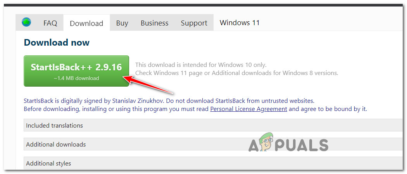This screenshot has width=407, height=174.
Task: Open the FAQ tab
Action: 50,23
